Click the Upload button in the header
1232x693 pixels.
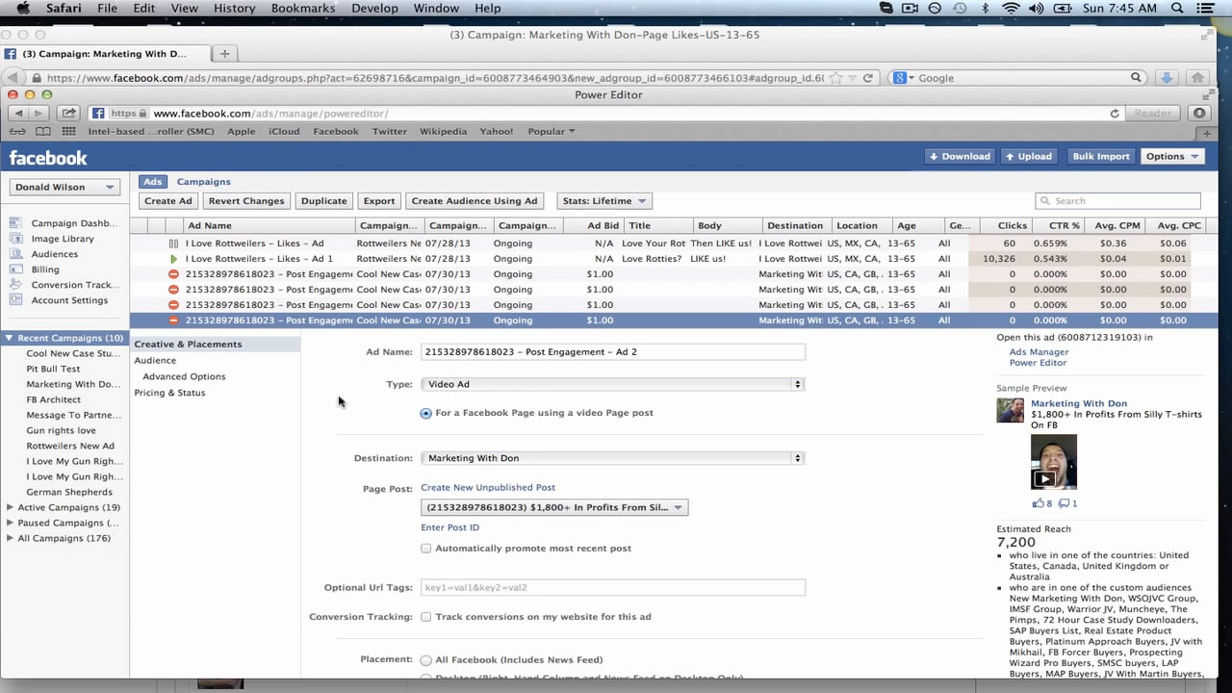1028,156
